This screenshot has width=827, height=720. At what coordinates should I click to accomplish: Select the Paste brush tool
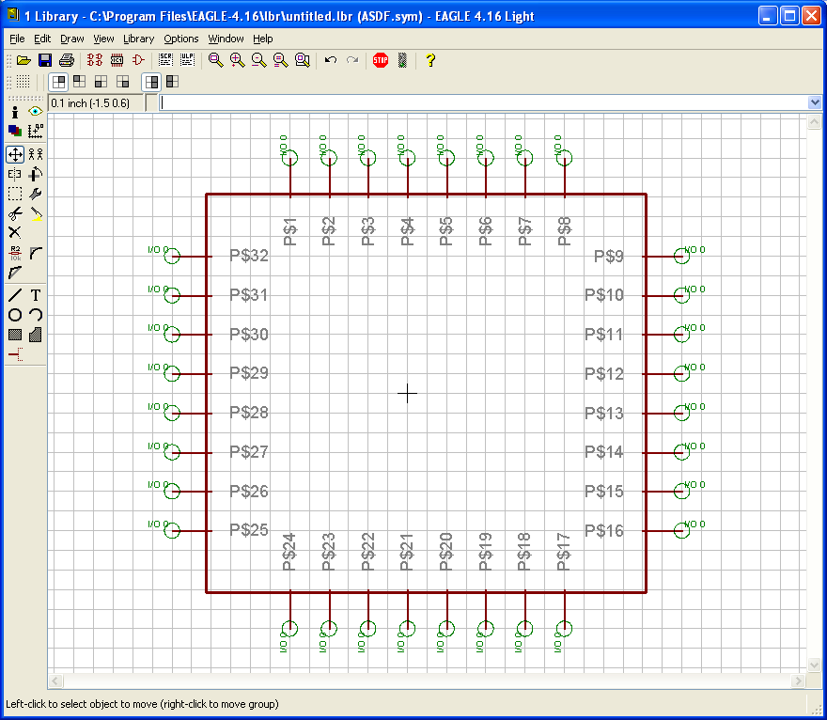[x=36, y=213]
